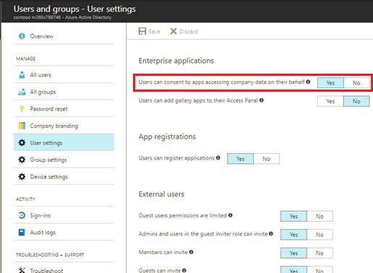Select User settings menu item
The image size is (373, 273).
[64, 142]
